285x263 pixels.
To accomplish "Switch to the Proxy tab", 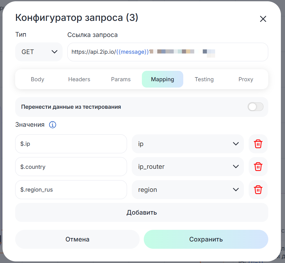I will pos(246,79).
